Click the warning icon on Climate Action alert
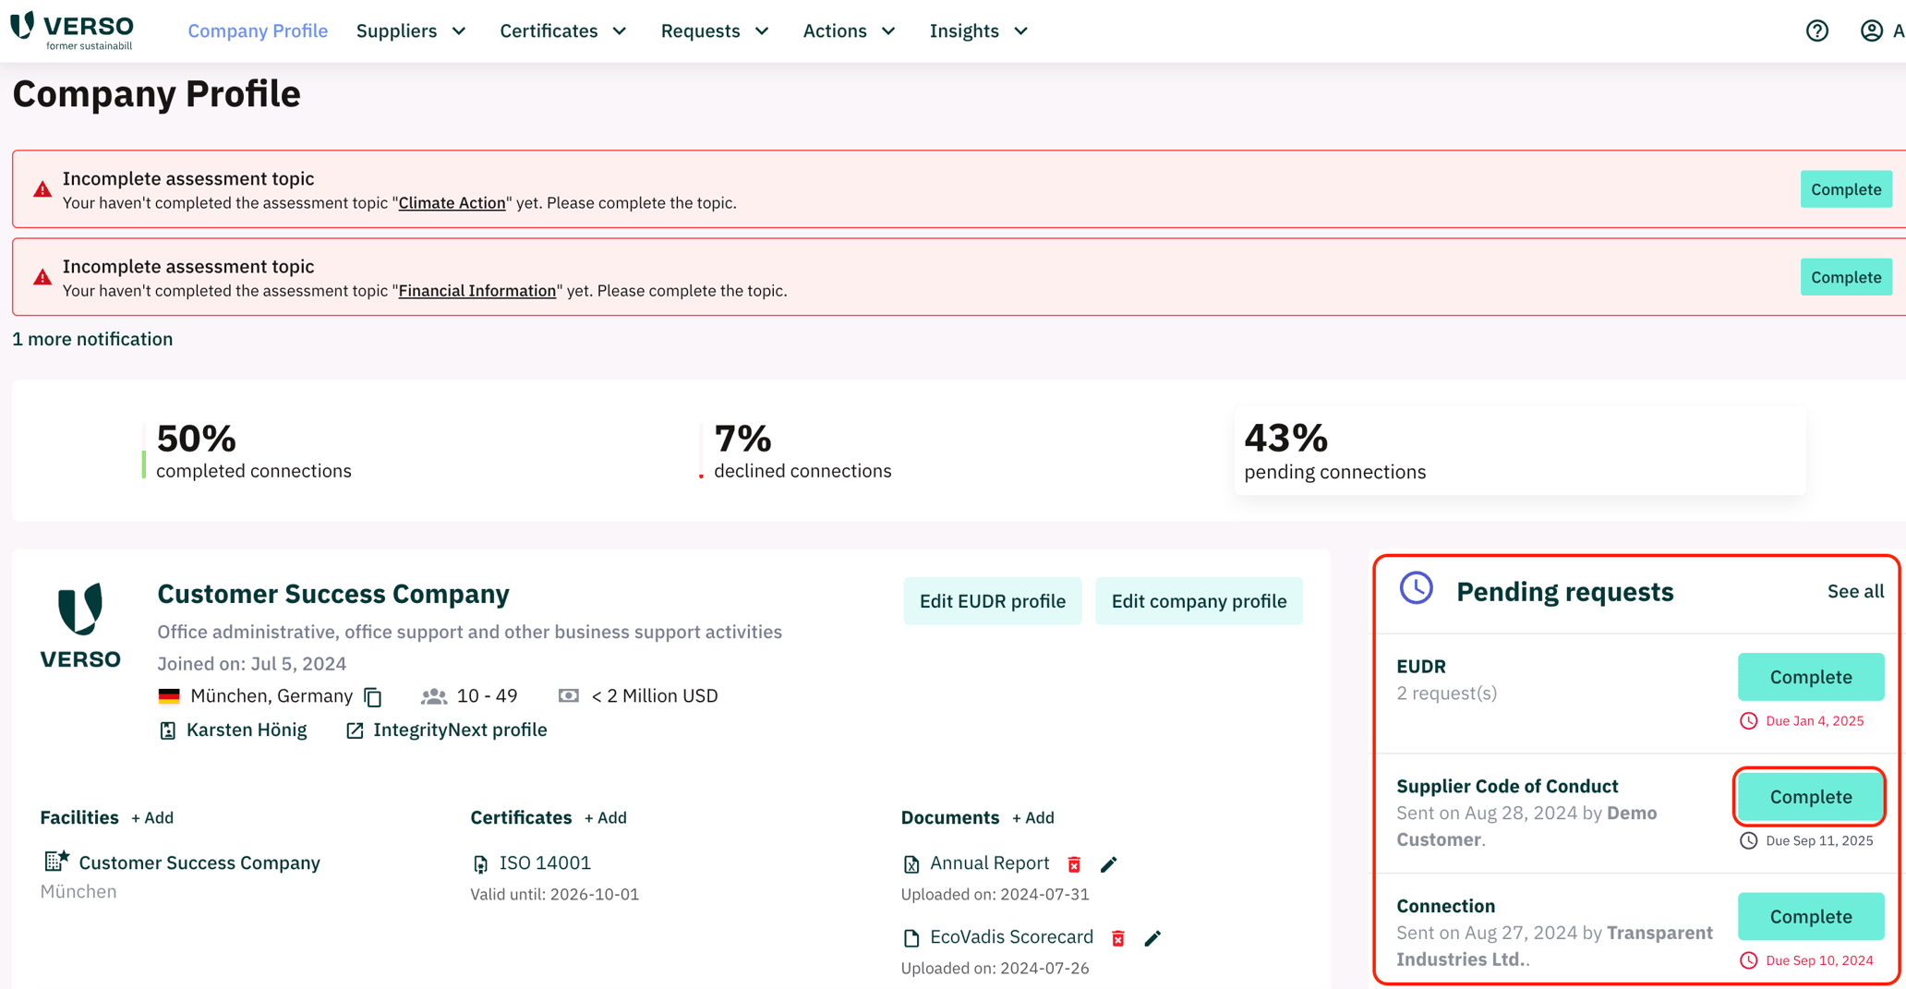Viewport: 1906px width, 989px height. 41,188
